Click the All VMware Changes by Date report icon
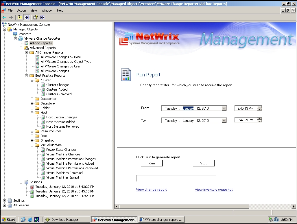This screenshot has width=297, height=224. (x=38, y=57)
